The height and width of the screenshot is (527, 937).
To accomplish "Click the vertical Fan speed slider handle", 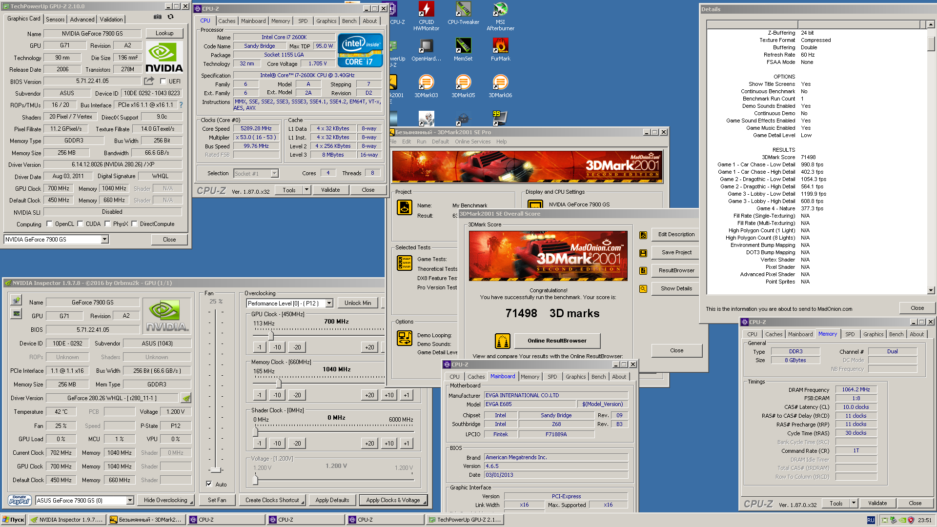I will pyautogui.click(x=216, y=470).
